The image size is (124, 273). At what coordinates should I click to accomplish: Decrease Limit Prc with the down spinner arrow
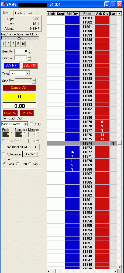click(30, 59)
